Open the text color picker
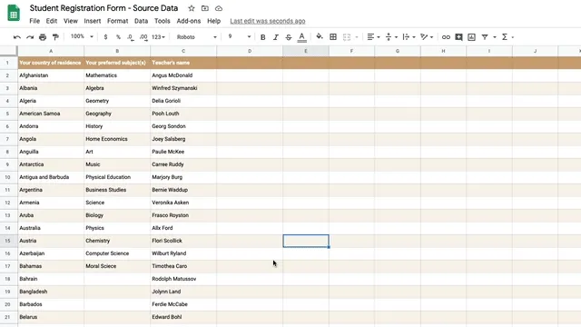The height and width of the screenshot is (327, 581). [302, 37]
